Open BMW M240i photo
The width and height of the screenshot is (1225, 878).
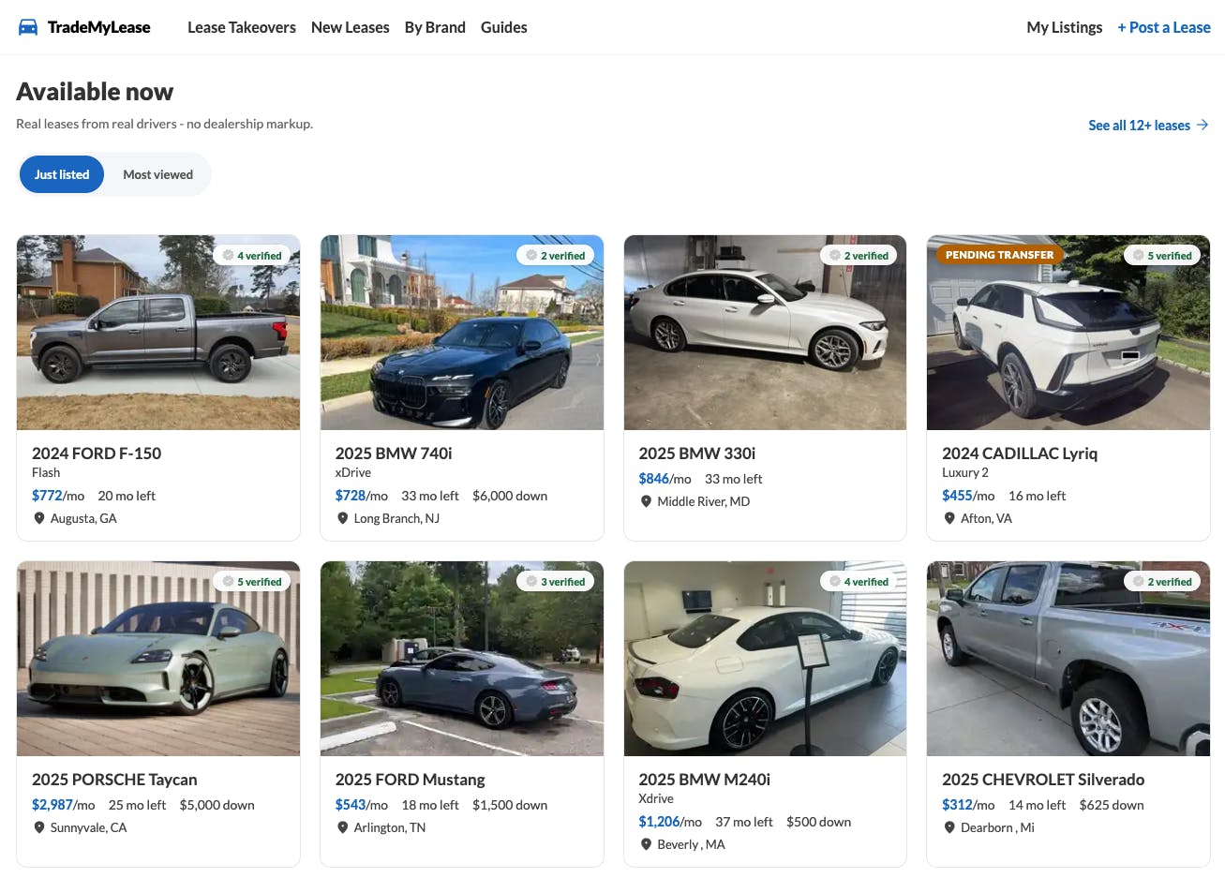coord(765,659)
